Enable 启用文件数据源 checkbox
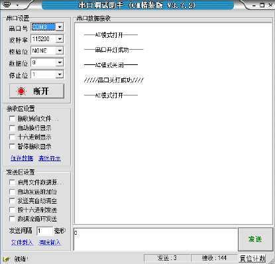The width and height of the screenshot is (275, 264). (x=13, y=182)
